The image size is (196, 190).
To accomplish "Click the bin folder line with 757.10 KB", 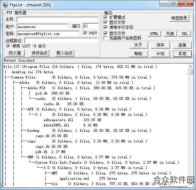I will 111,184.
